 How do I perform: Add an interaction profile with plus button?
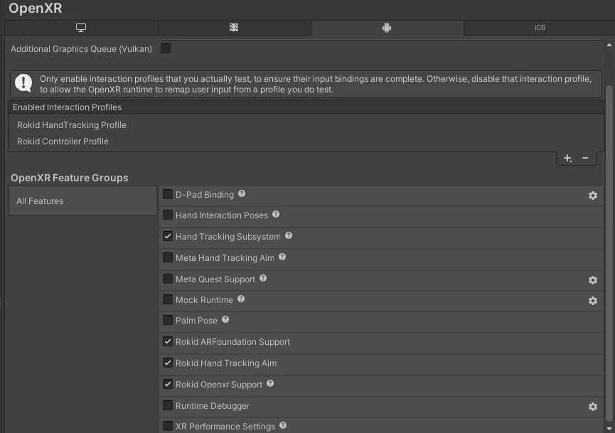click(x=567, y=158)
